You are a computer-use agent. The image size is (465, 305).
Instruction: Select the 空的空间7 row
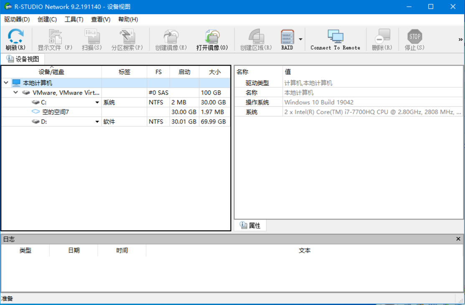(x=116, y=112)
